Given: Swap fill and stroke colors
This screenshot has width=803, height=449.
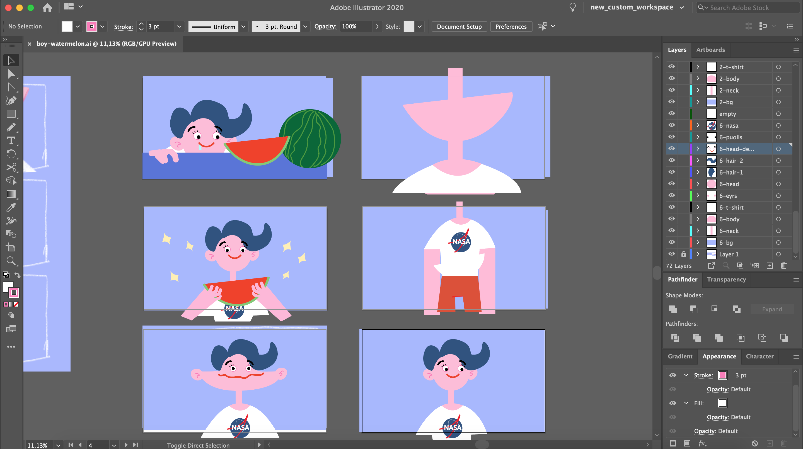Looking at the screenshot, I should tap(18, 275).
